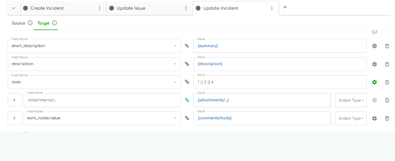Viewport: 395px width, 161px height.
Task: Show Source info tooltip icon
Action: [30, 23]
